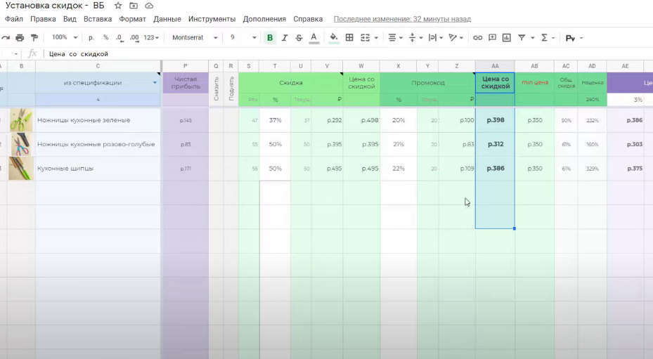Click green scissors product thumbnail
Viewport: 653px width, 359px height.
click(x=21, y=120)
